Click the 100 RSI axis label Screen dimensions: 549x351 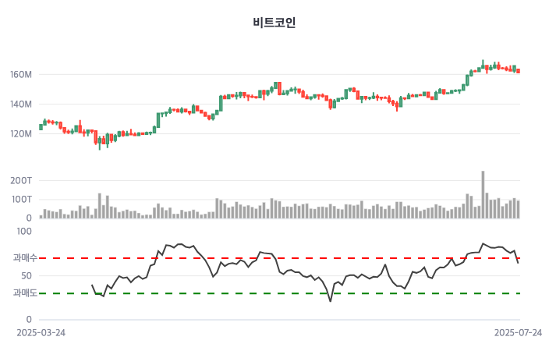tap(24, 232)
